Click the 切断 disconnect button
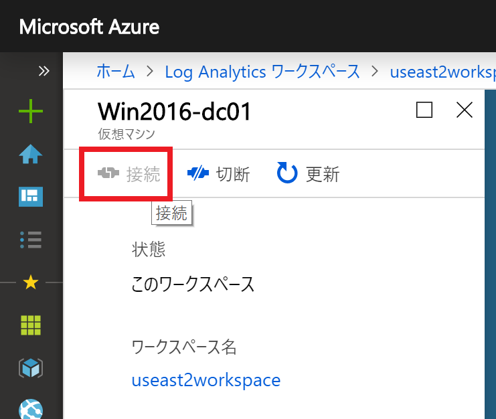Screen dimensions: 496x419 [x=219, y=173]
